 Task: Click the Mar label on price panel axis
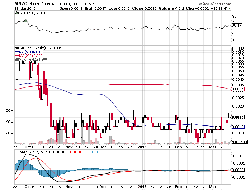click(212, 147)
